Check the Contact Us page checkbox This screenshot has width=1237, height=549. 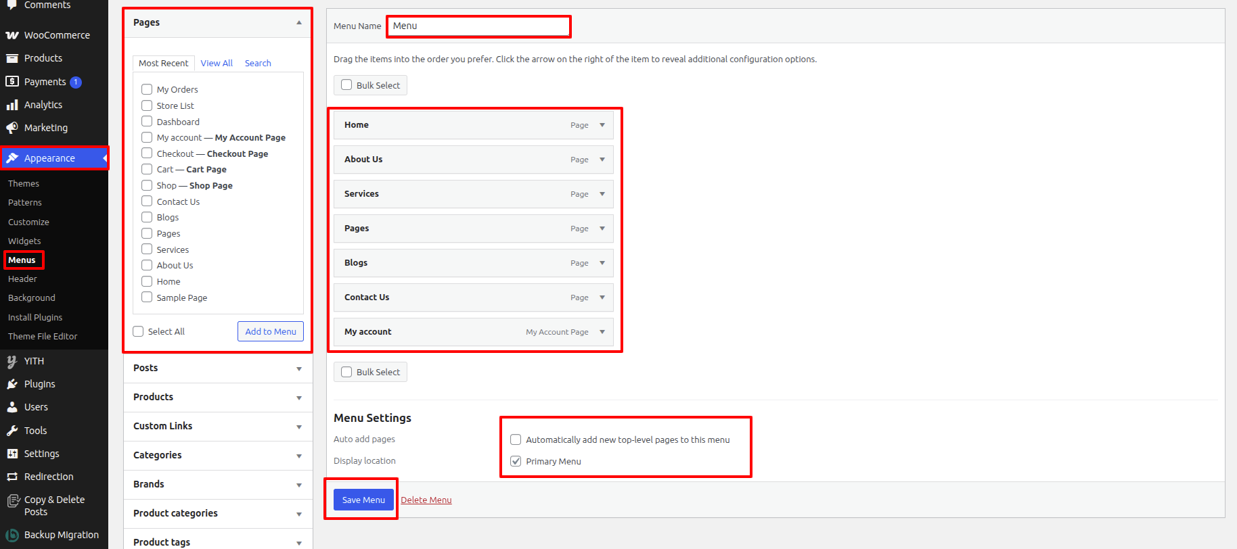click(147, 201)
